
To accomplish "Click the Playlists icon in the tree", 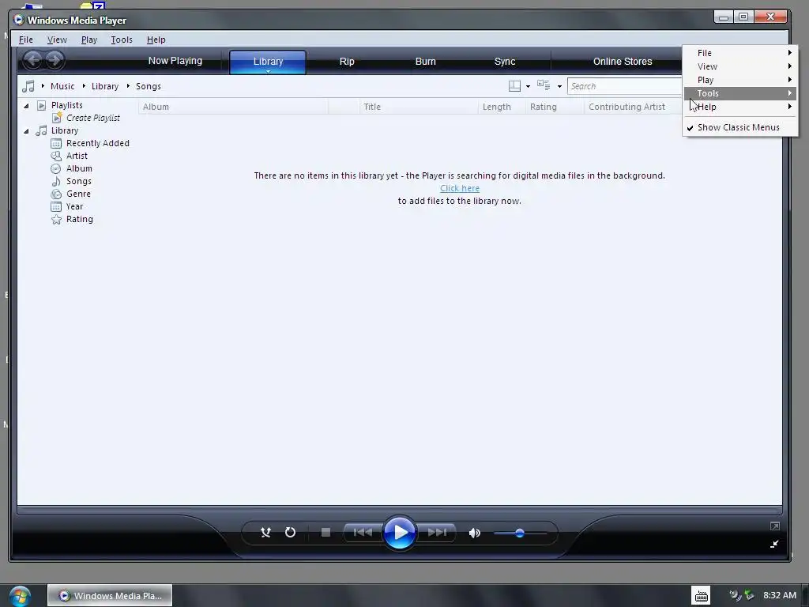I will (42, 105).
